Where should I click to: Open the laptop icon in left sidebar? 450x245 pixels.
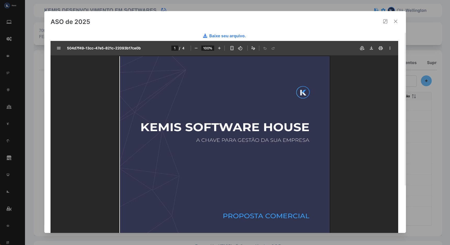coord(9,22)
